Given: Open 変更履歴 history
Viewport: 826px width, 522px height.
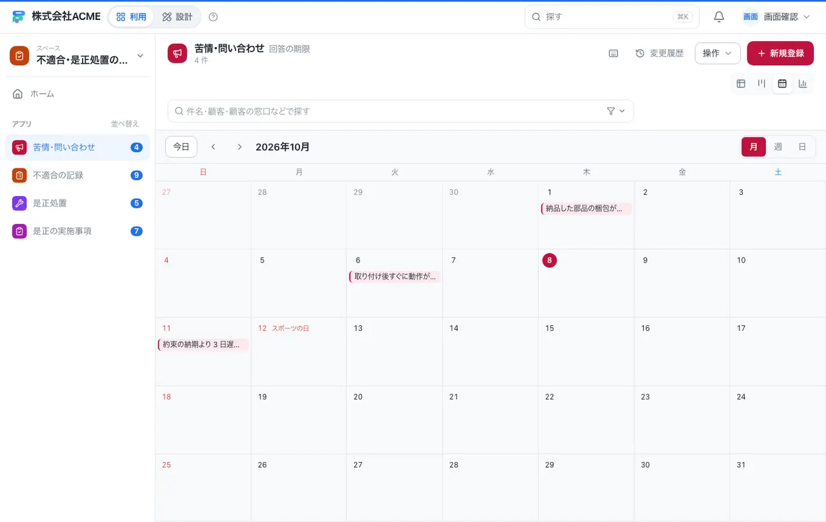Looking at the screenshot, I should [660, 54].
